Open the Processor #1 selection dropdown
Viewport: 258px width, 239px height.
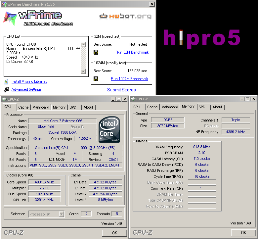[x=62, y=214]
